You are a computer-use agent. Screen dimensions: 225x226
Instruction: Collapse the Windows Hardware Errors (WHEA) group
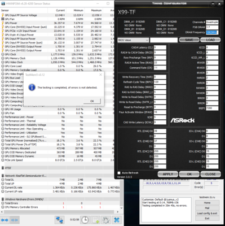tap(3, 199)
